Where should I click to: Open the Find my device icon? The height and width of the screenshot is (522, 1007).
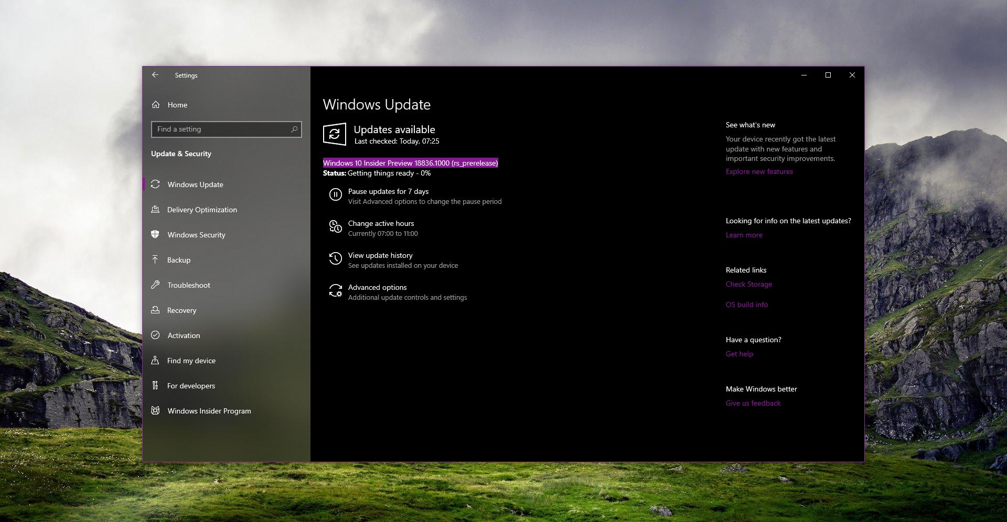click(156, 361)
